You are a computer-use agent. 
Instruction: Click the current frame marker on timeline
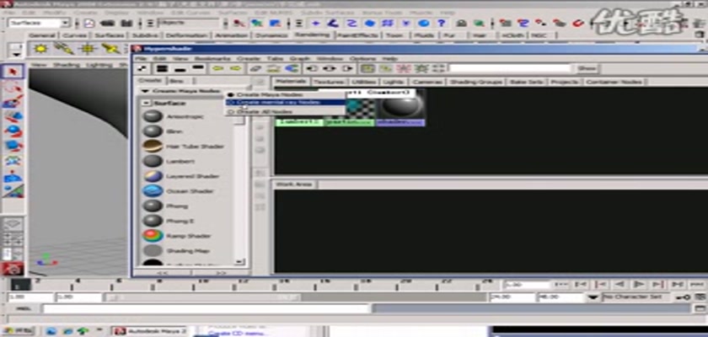[x=21, y=285]
